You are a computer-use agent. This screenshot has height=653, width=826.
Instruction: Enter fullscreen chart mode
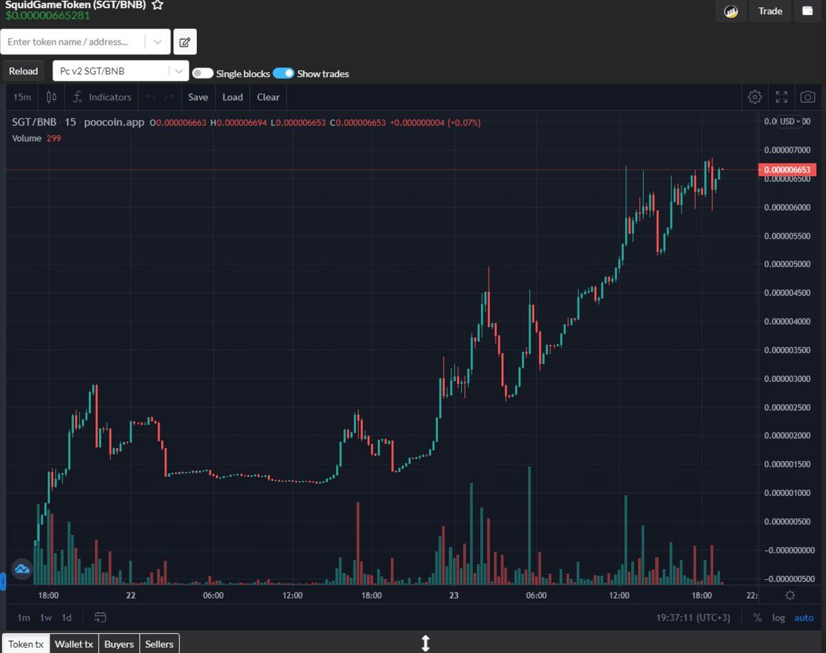781,97
